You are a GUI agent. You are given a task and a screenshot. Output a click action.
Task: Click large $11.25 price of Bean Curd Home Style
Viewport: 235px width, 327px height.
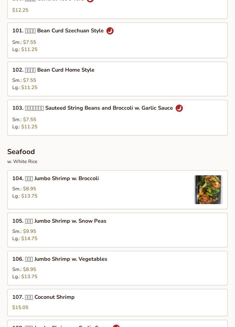pos(29,88)
